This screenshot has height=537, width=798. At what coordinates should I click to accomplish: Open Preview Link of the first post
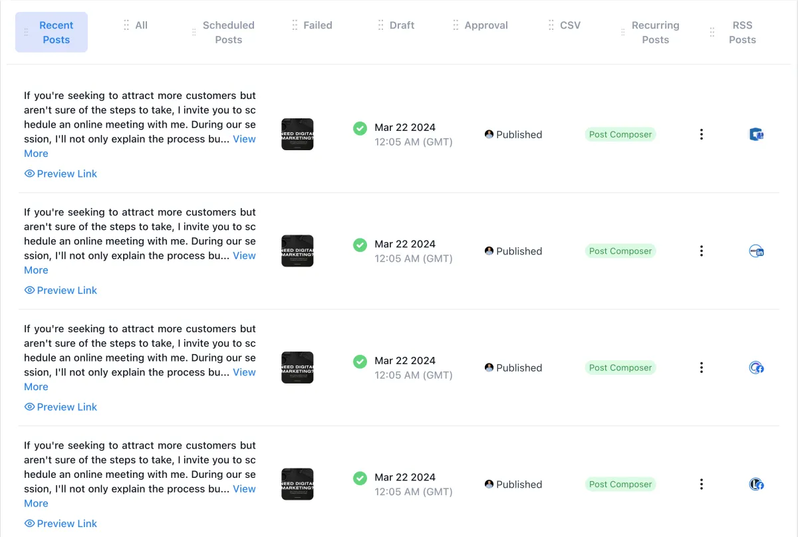(x=61, y=173)
